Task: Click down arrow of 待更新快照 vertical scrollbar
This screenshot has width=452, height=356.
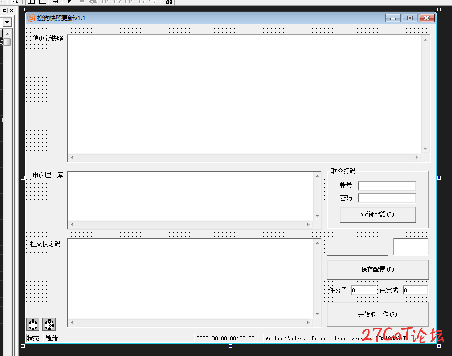Action: (x=425, y=149)
